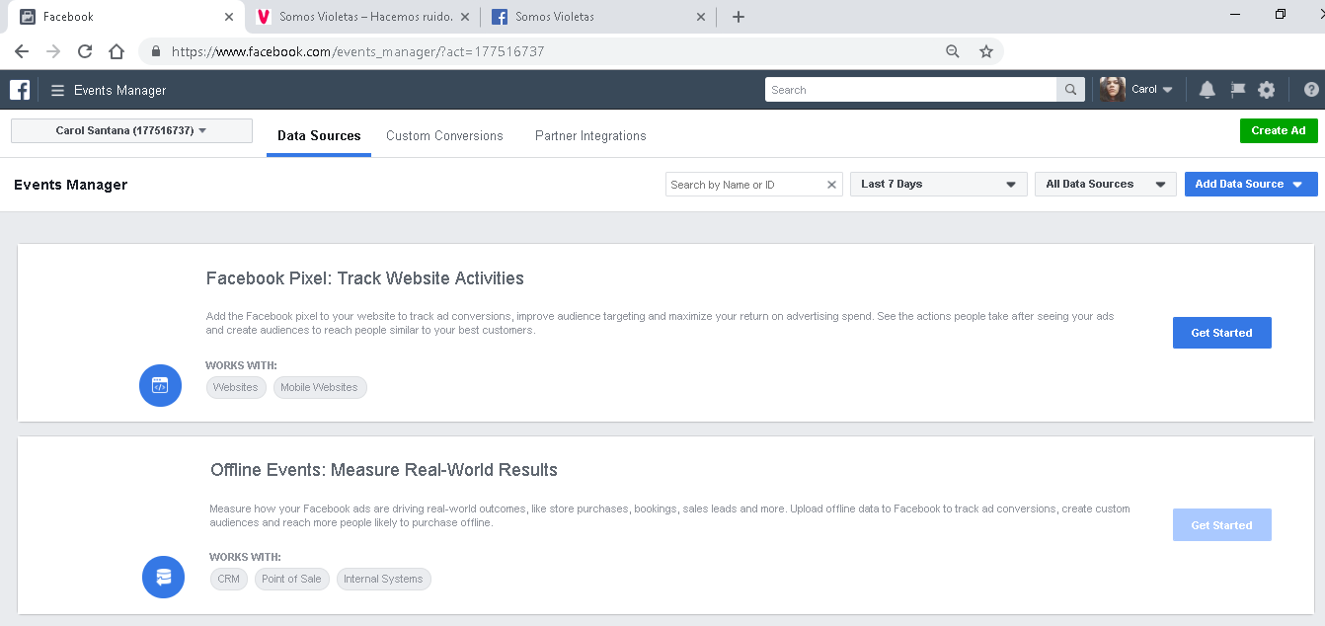Viewport: 1325px width, 626px height.
Task: Click Get Started for Offline Events
Action: click(x=1221, y=525)
